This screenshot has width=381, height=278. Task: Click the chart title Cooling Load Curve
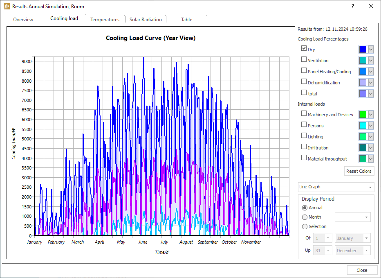[151, 38]
